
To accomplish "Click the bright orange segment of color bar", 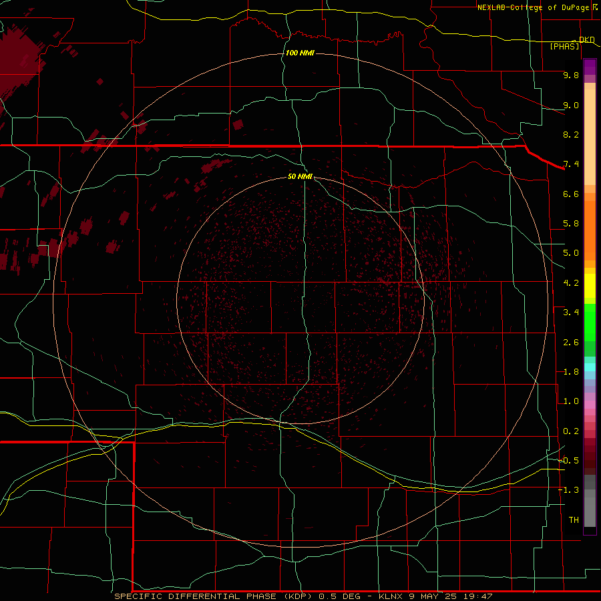I will [590, 230].
